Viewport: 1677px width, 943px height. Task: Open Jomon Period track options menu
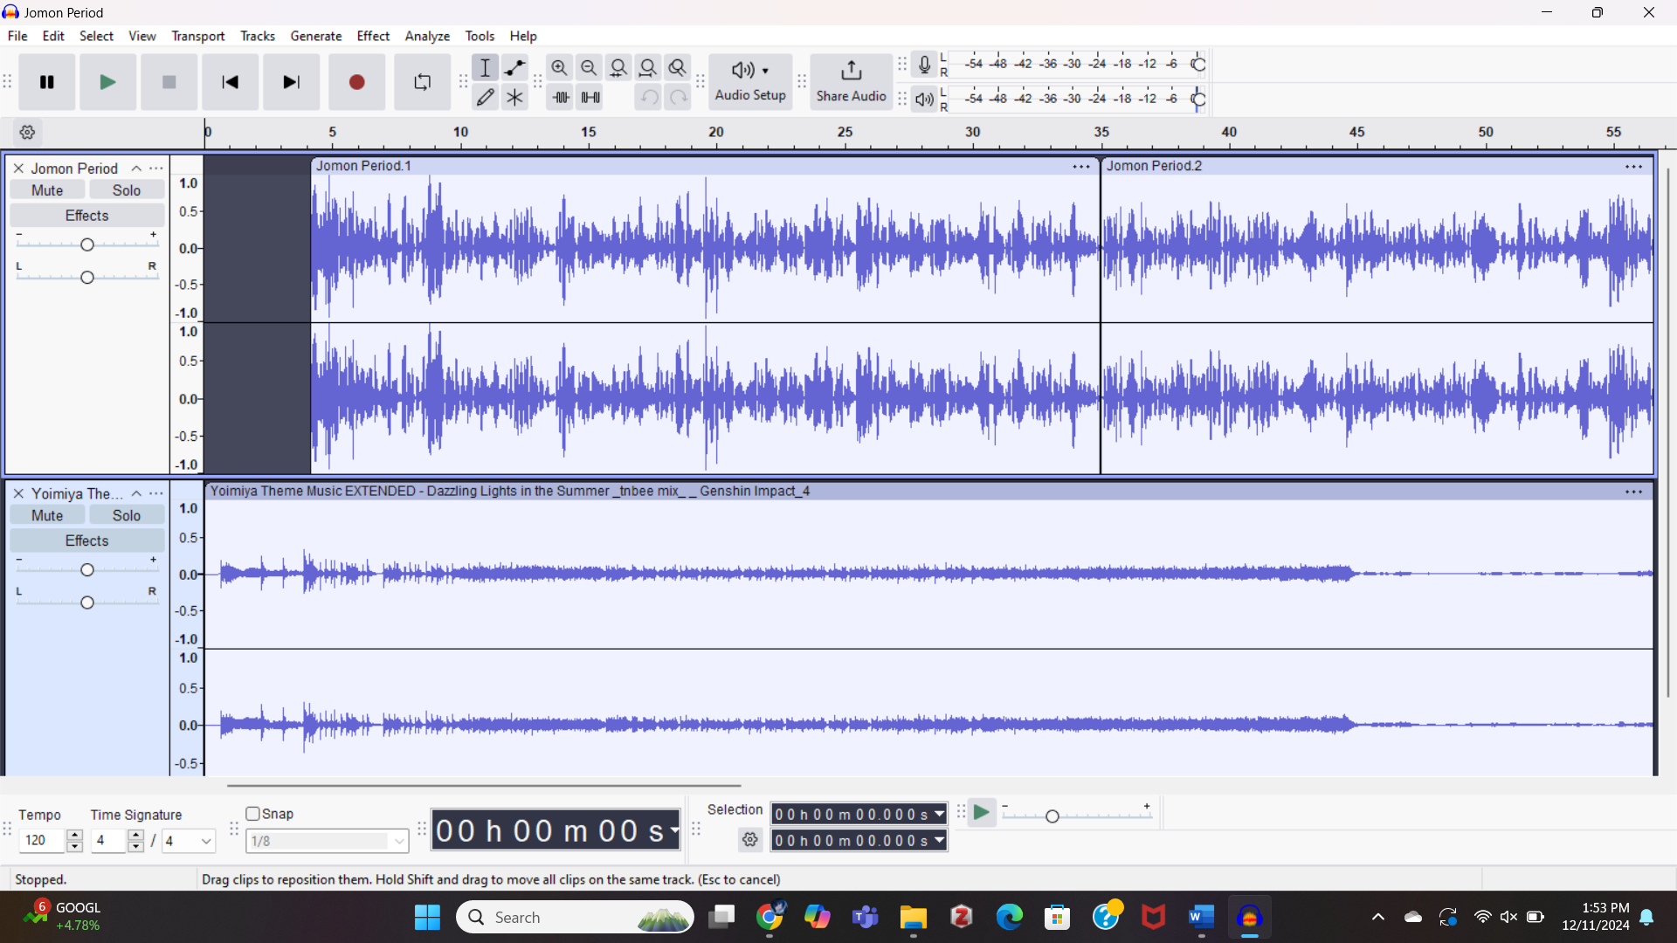[x=156, y=169]
